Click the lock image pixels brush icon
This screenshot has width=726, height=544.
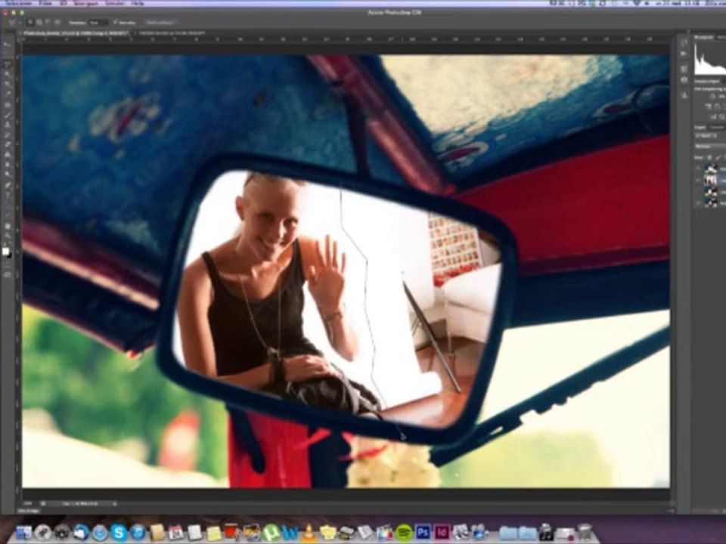click(718, 158)
